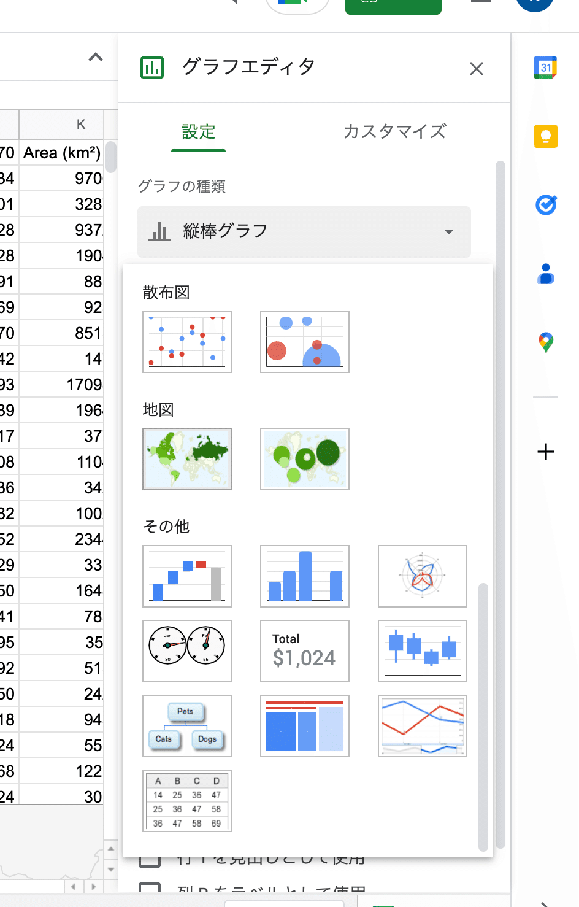Choose the bubble chart type

(304, 341)
